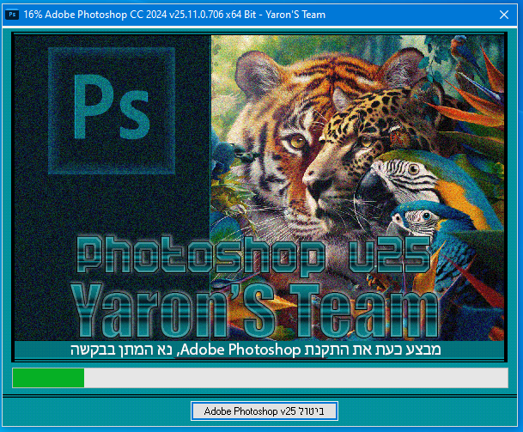
Task: Close the installer window
Action: [504, 15]
